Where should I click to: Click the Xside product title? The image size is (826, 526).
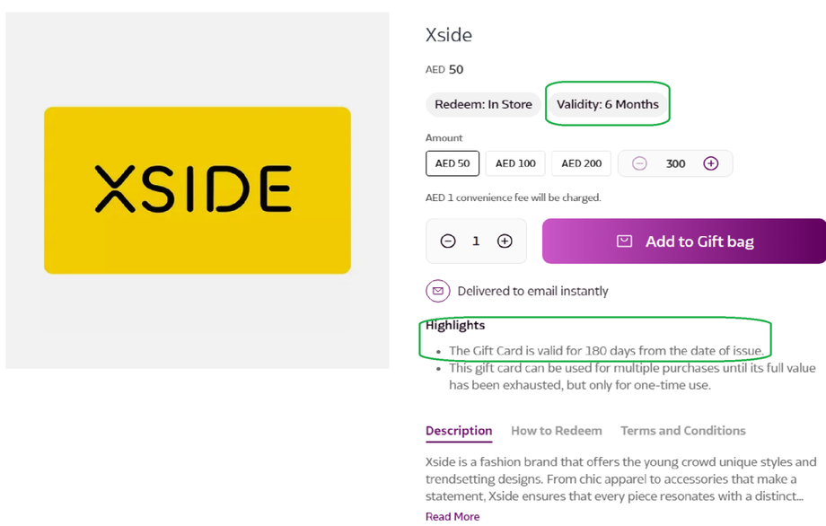click(x=449, y=35)
